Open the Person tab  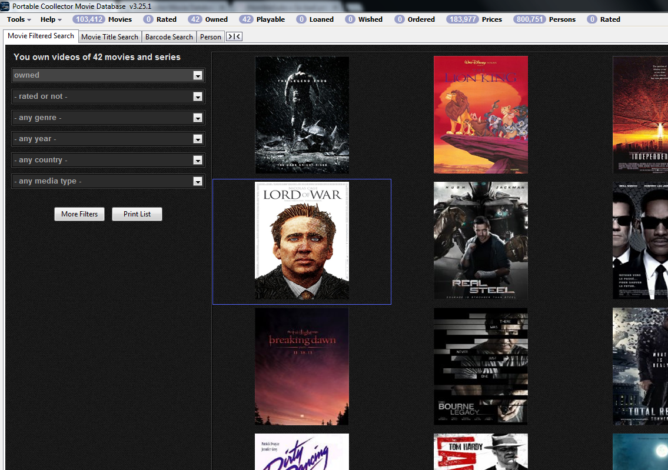tap(211, 37)
